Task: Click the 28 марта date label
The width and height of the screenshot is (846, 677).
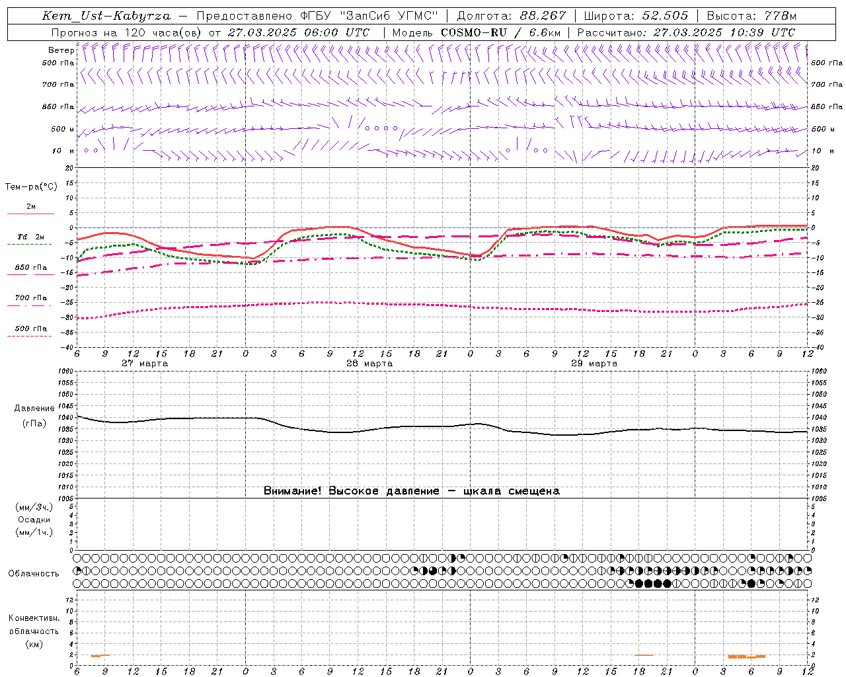Action: 369,364
